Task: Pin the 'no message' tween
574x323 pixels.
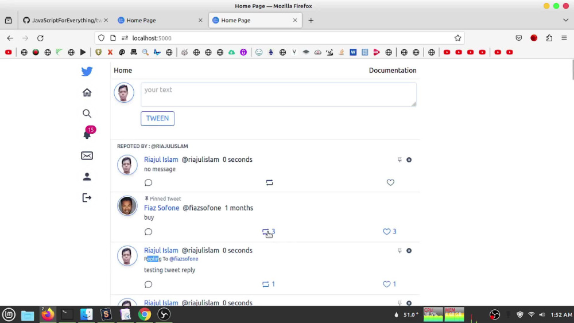Action: (400, 160)
